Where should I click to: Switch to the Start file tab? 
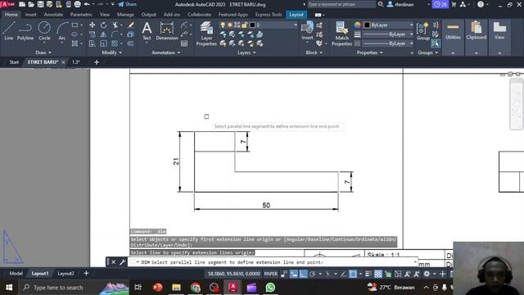[14, 62]
